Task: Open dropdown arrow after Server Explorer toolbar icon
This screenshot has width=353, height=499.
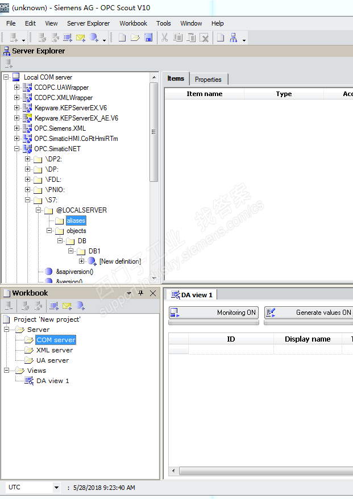Action: pyautogui.click(x=244, y=40)
